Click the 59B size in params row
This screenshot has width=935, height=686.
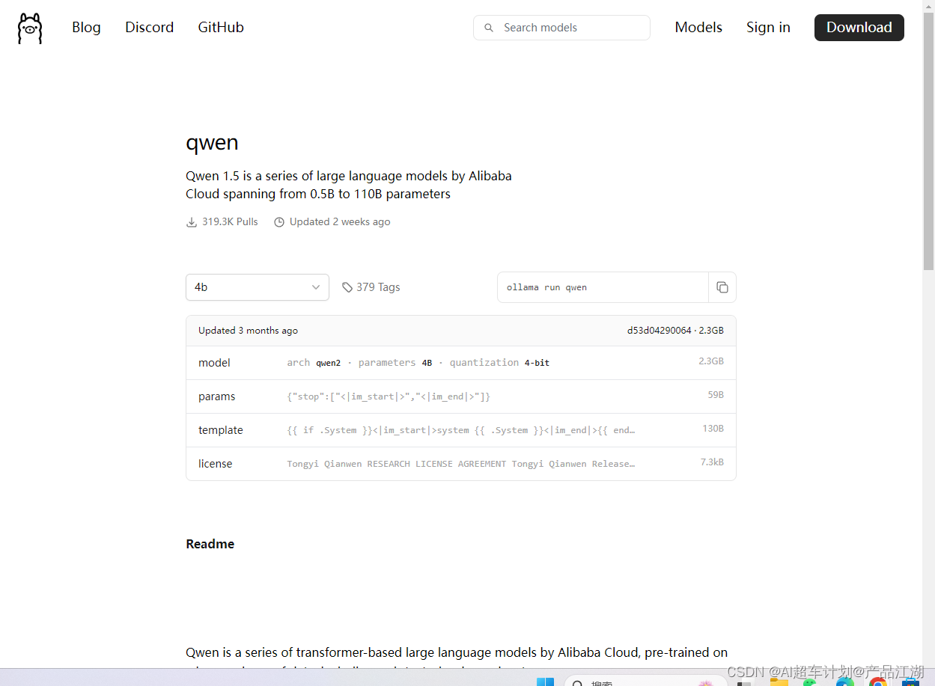click(716, 395)
